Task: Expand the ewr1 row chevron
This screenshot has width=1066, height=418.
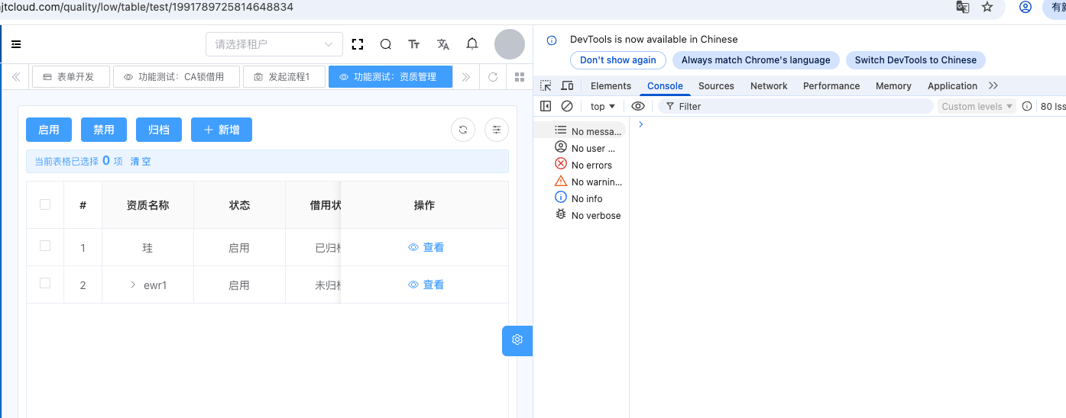Action: [x=133, y=285]
